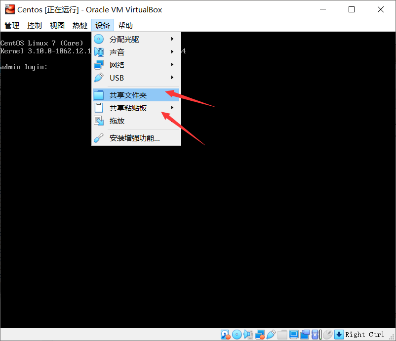Image resolution: width=396 pixels, height=341 pixels.
Task: Click the hard disk activity status icon
Action: (225, 335)
